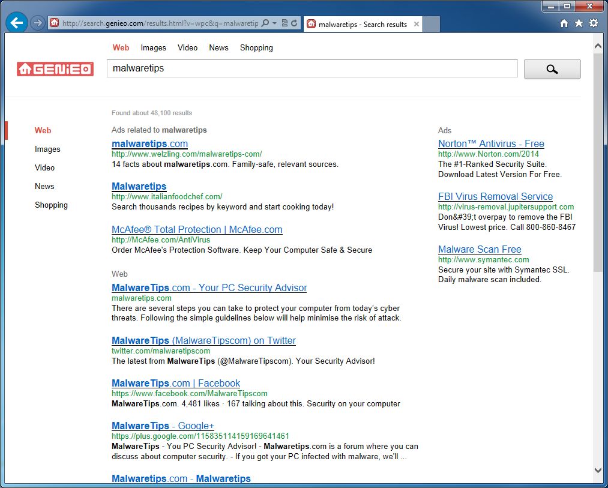Switch to the top News tab

tap(218, 47)
